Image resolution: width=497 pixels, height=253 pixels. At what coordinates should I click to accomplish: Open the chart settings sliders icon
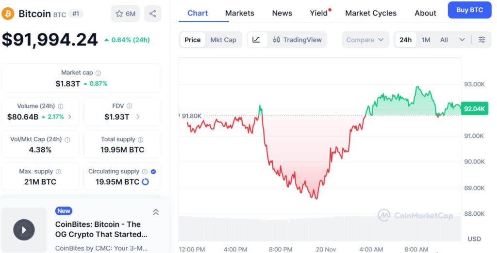(482, 40)
